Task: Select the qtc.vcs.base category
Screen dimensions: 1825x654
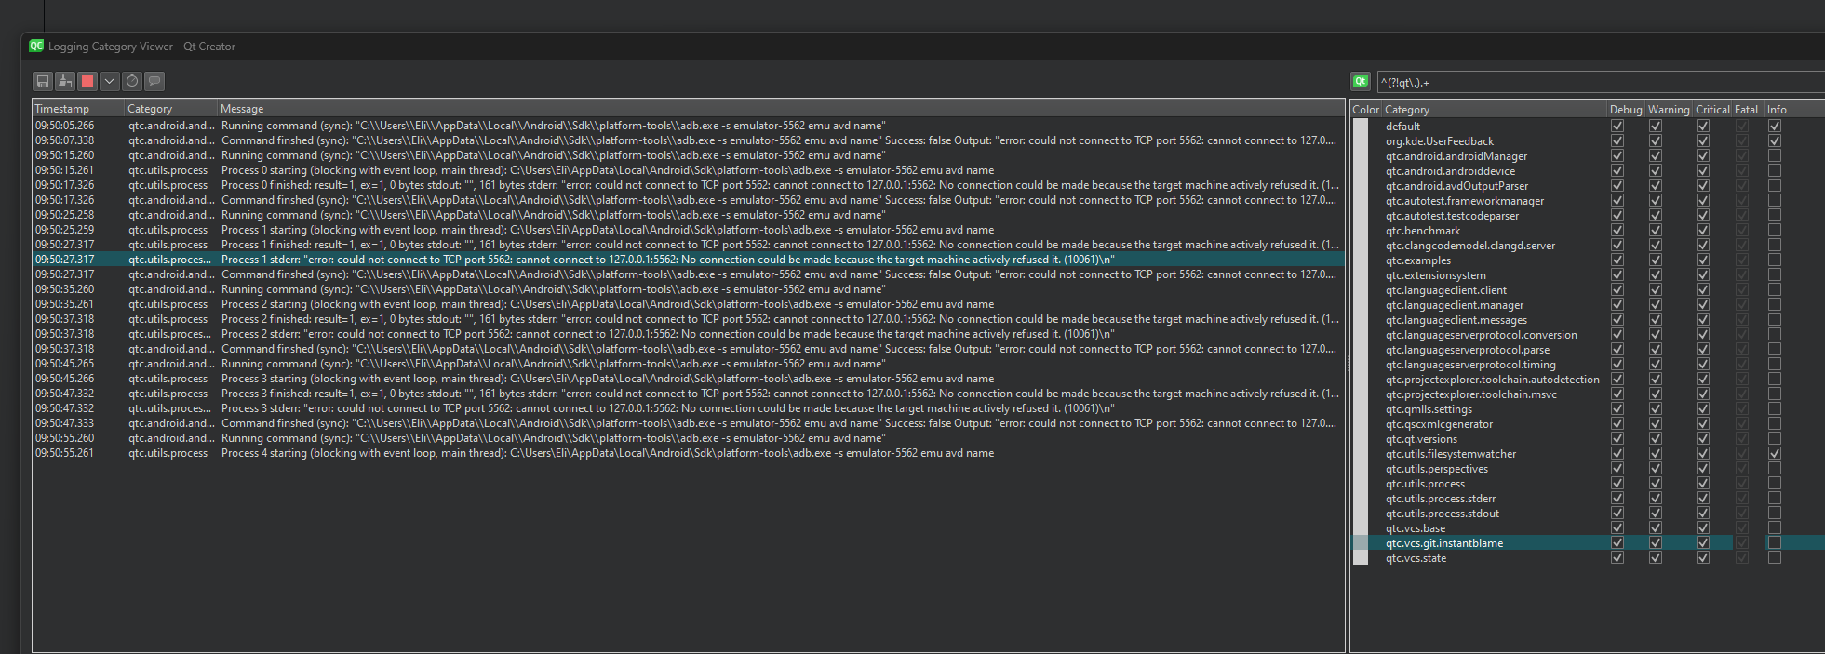Action: tap(1415, 528)
